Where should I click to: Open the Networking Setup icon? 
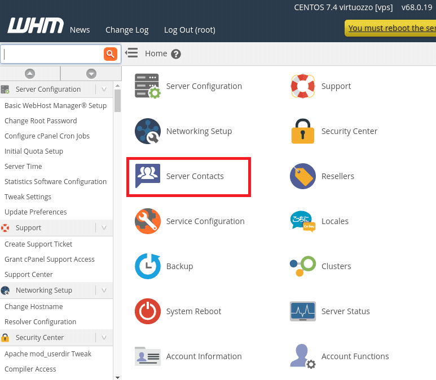(x=147, y=131)
